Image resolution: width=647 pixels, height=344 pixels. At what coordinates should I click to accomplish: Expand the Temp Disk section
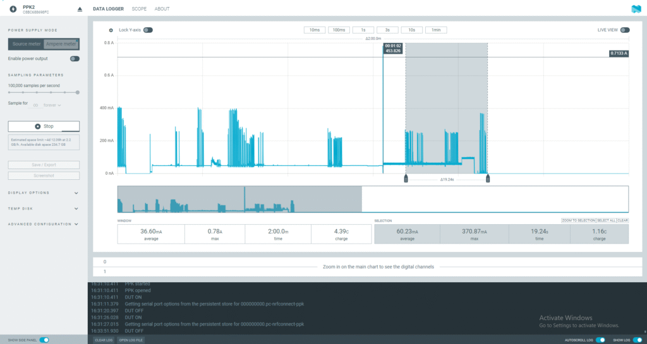click(43, 208)
